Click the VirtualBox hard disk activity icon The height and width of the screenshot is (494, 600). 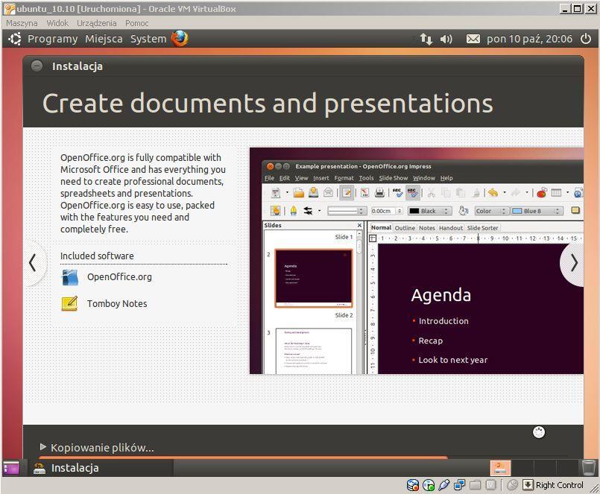[412, 485]
